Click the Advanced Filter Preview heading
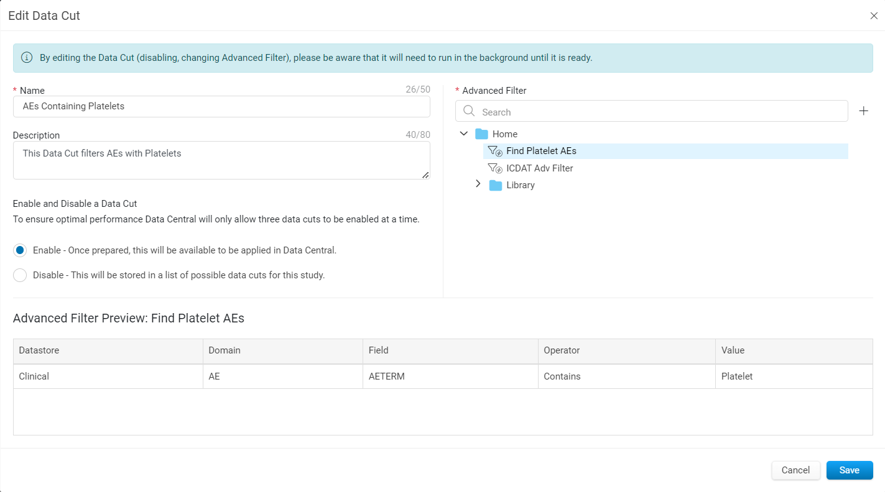 pyautogui.click(x=129, y=318)
